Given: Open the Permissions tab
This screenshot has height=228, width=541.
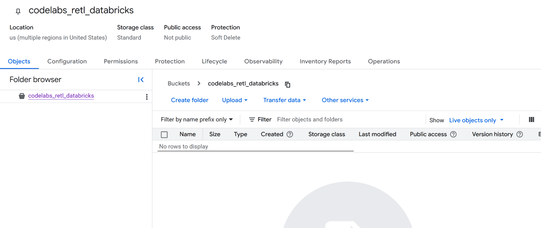Looking at the screenshot, I should coord(121,61).
